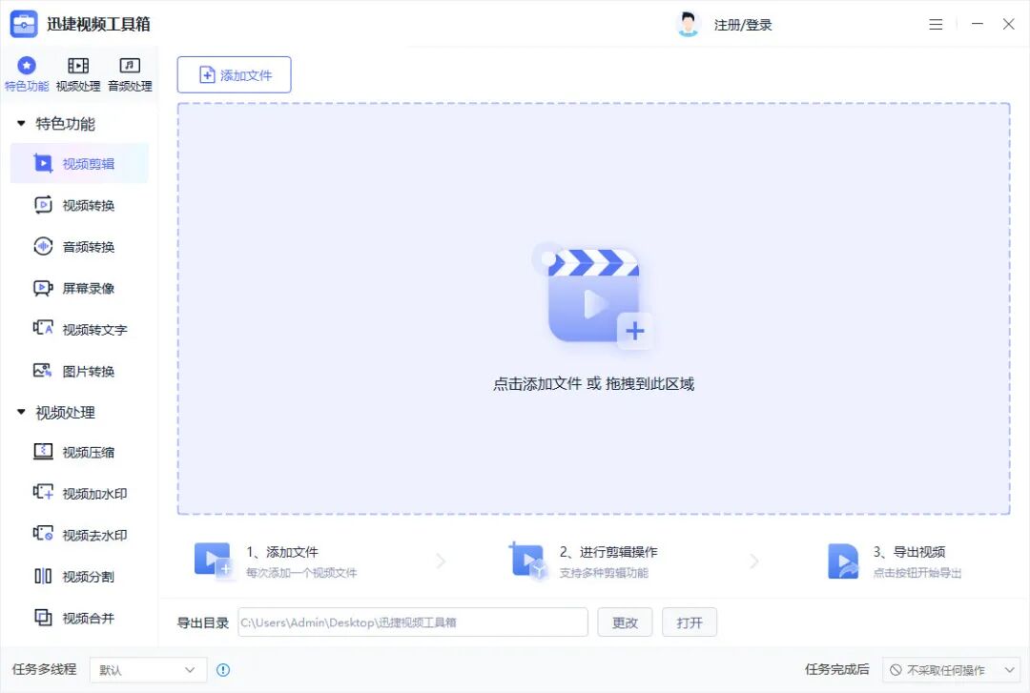
Task: Open the 任务多线程 dropdown showing 默认
Action: tap(148, 669)
